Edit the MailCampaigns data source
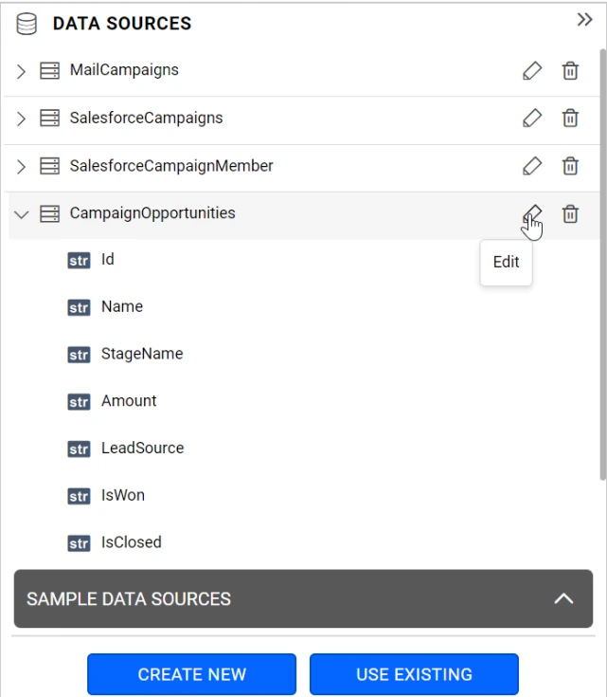Viewport: 607px width, 697px height. [x=532, y=71]
